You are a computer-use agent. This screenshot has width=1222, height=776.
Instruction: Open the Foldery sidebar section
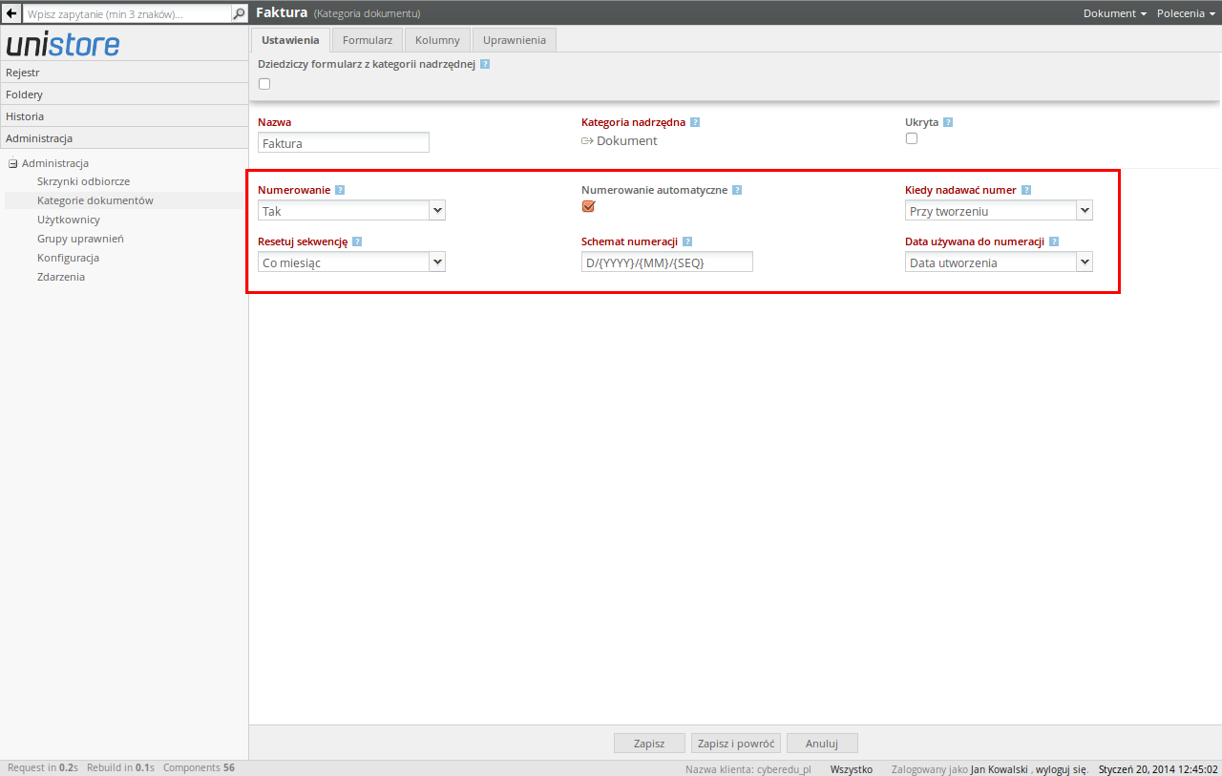click(124, 94)
